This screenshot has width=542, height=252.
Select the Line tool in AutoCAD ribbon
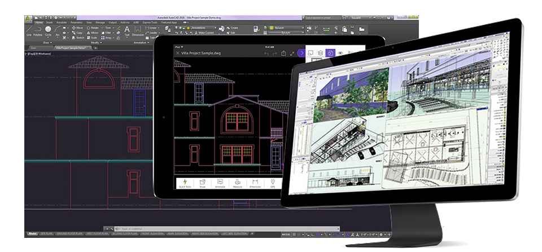coord(29,31)
